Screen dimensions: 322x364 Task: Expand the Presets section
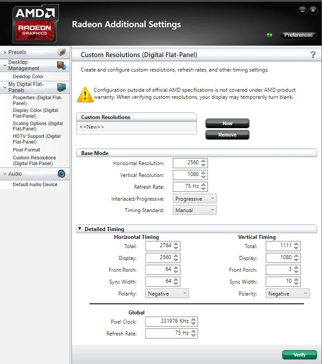click(x=5, y=52)
